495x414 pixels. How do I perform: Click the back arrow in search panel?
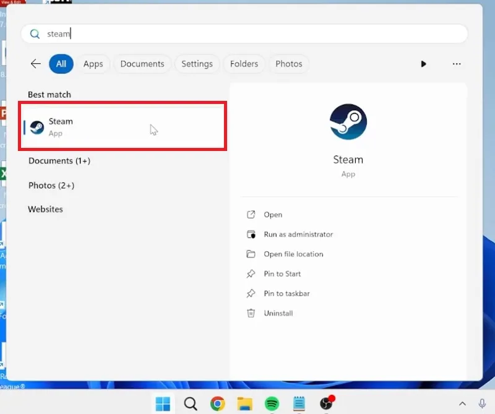pyautogui.click(x=36, y=64)
